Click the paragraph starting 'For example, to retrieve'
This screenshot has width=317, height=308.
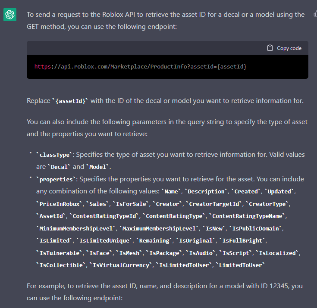point(165,292)
